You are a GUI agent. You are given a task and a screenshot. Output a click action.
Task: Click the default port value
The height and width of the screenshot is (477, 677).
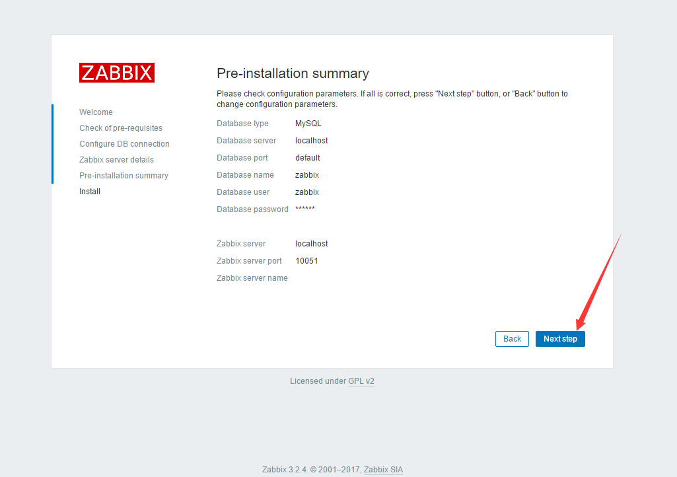[308, 158]
